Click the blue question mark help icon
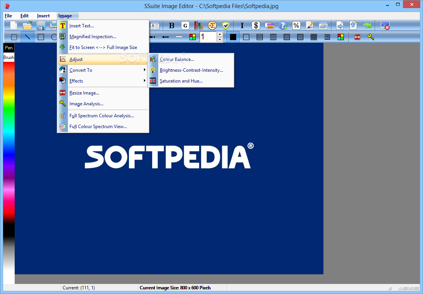Viewport: 423px width, 294px height. pyautogui.click(x=283, y=25)
